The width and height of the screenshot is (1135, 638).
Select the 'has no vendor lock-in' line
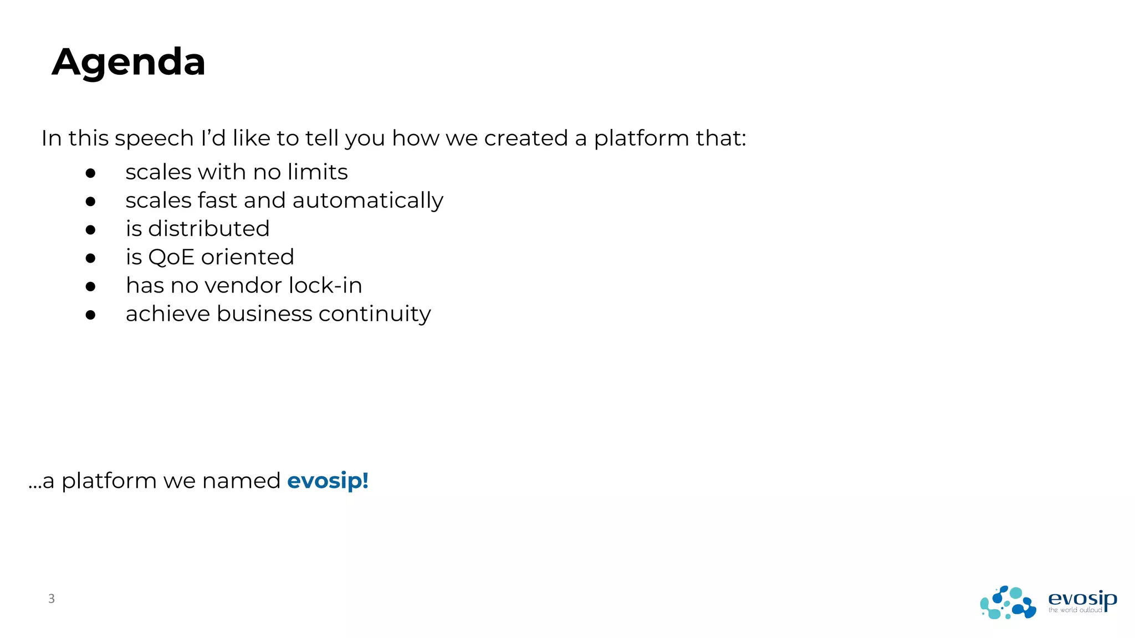point(244,286)
